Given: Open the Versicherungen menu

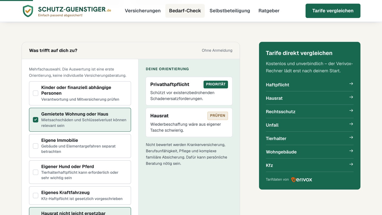Looking at the screenshot, I should coord(143,11).
